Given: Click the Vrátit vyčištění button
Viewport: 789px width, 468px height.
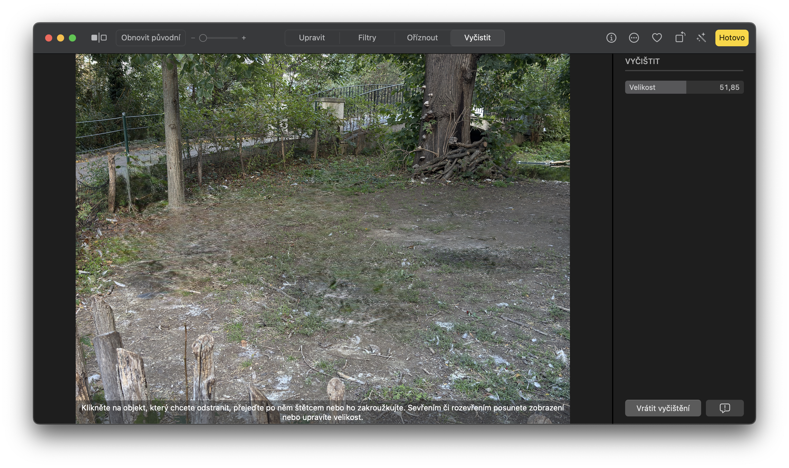Looking at the screenshot, I should click(663, 408).
